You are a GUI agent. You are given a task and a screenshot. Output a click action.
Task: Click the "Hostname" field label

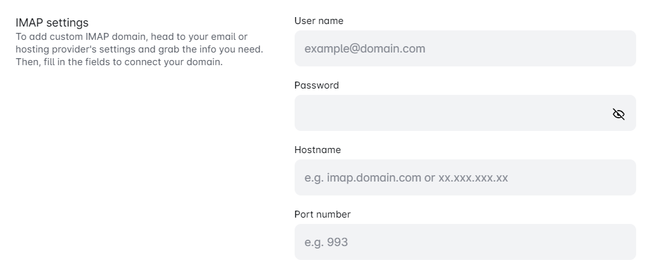(x=317, y=150)
